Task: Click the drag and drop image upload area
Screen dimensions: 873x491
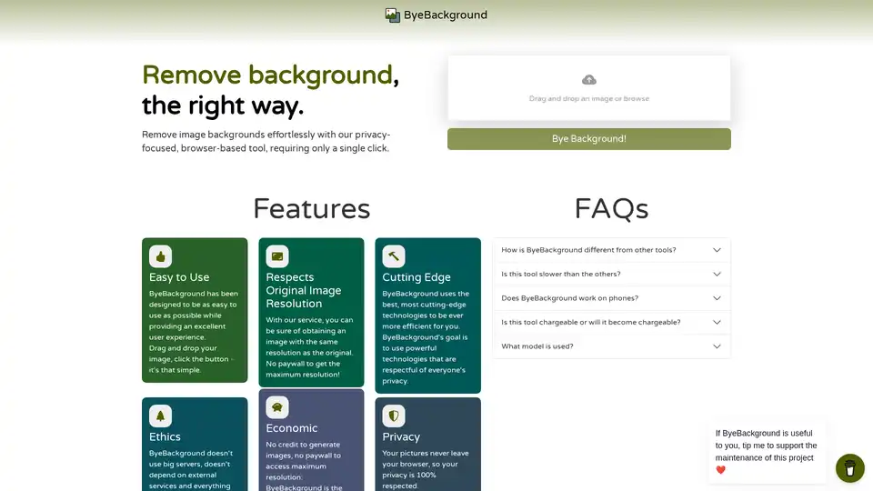Action: pyautogui.click(x=588, y=88)
